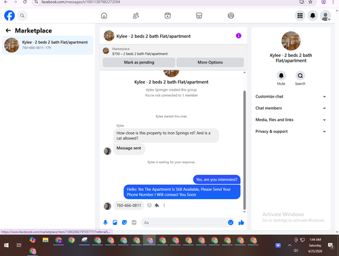
Task: Click Kylee's Iron Springs rd question message
Action: coord(166,135)
